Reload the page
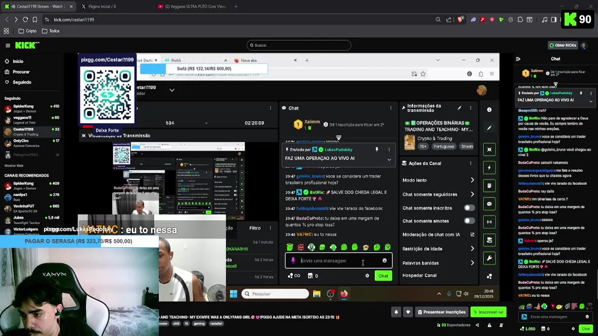Screen dimensions: 598x336 click(26, 20)
